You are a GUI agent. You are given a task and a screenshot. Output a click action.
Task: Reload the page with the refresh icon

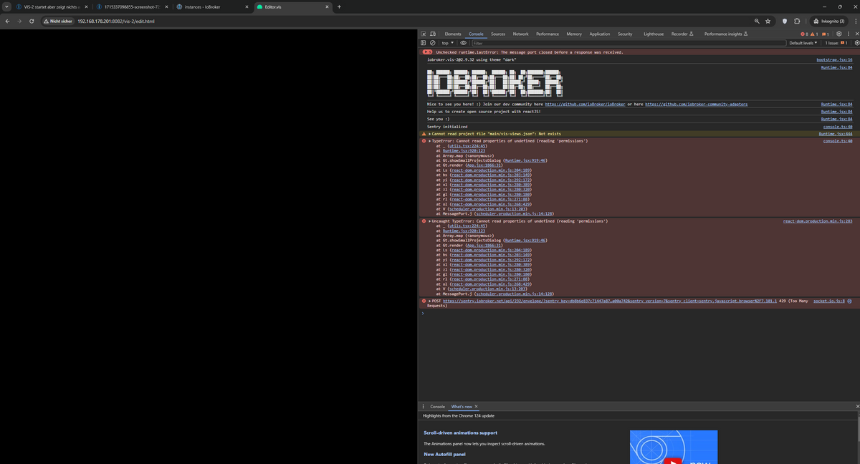(32, 21)
